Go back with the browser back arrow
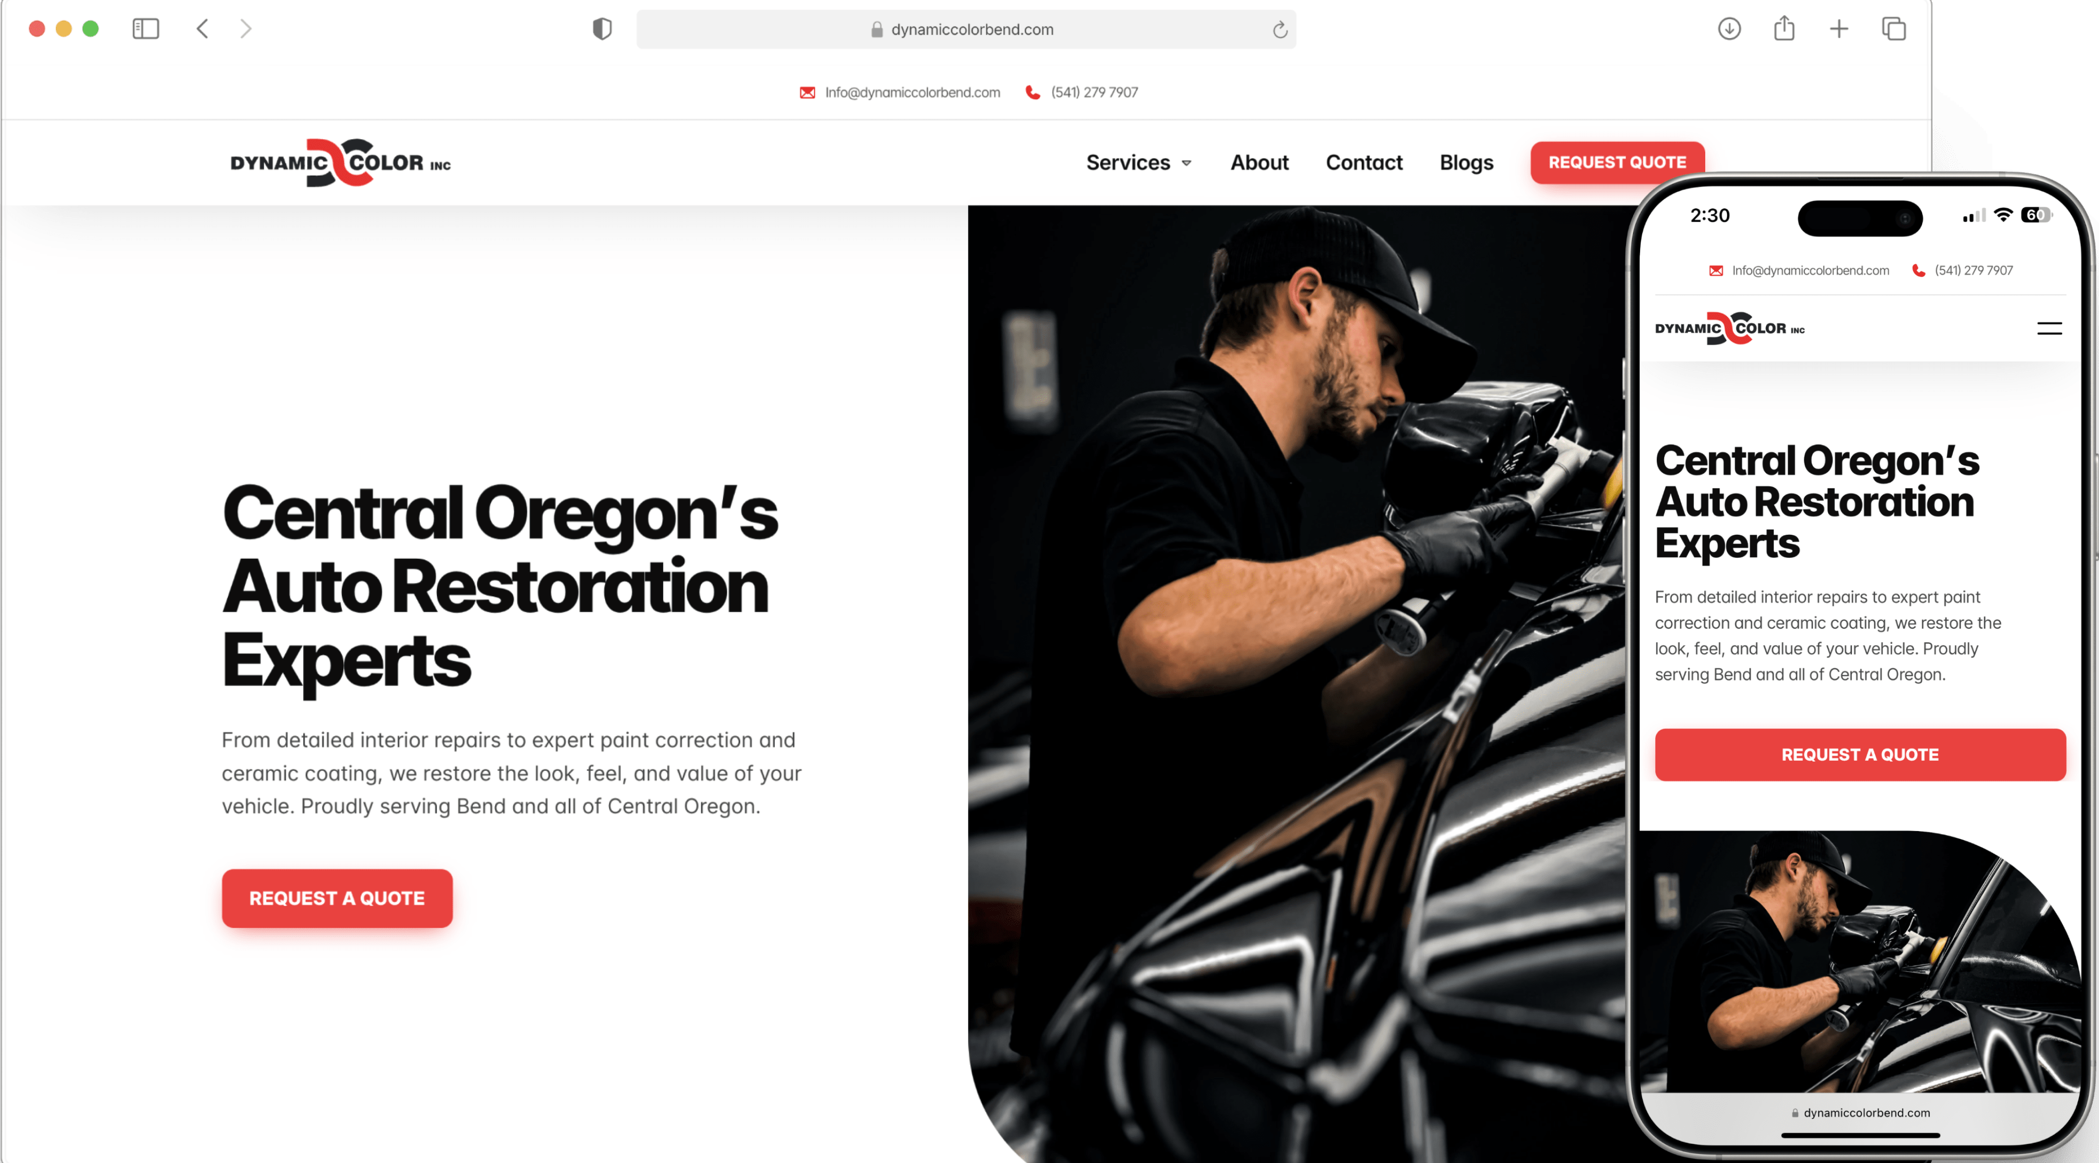 203,29
